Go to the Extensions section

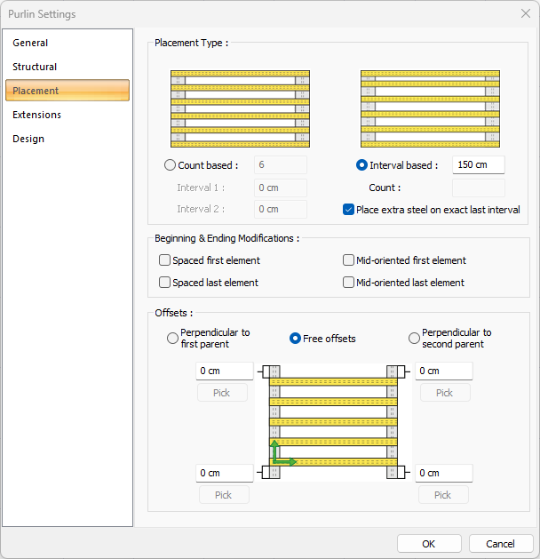pos(36,115)
